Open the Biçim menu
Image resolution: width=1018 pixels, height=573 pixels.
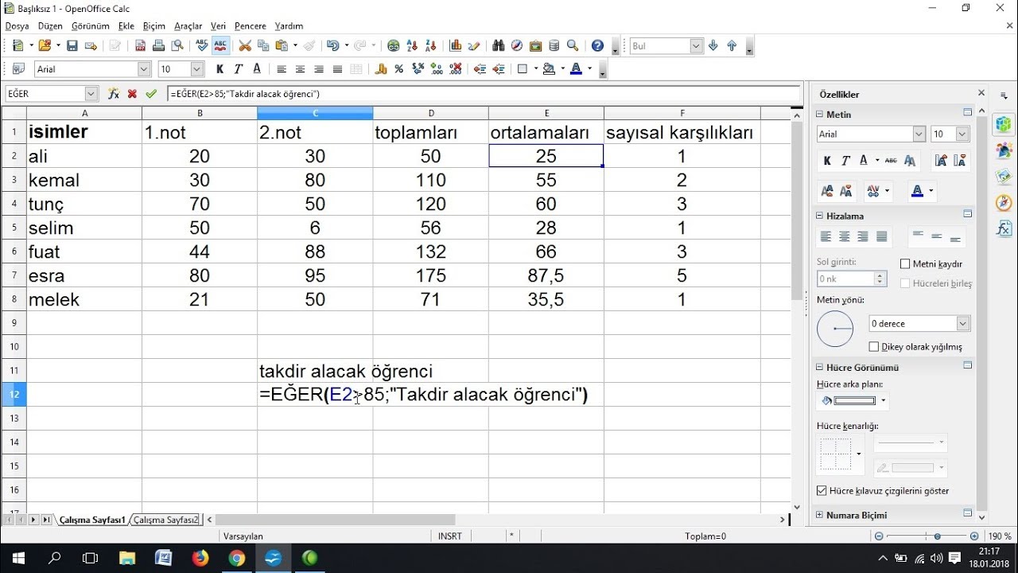point(153,26)
